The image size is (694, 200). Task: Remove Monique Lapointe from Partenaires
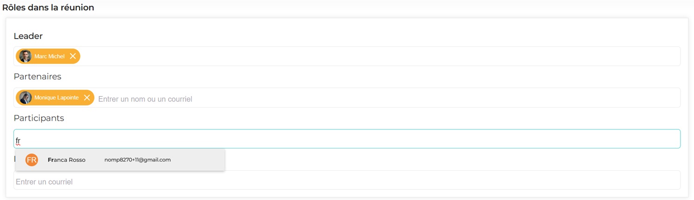(x=87, y=97)
